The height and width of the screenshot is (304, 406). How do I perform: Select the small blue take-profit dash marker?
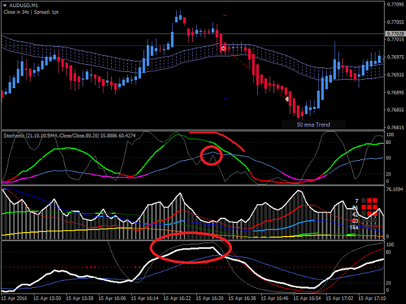point(225,99)
